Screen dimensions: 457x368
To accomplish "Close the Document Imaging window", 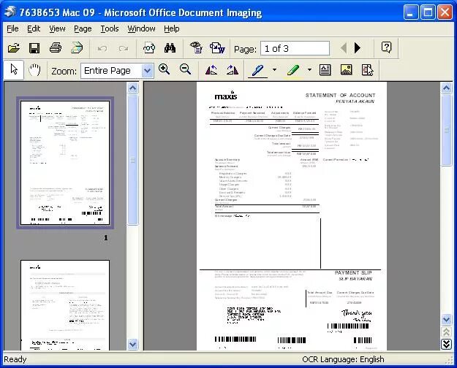I will pos(445,12).
